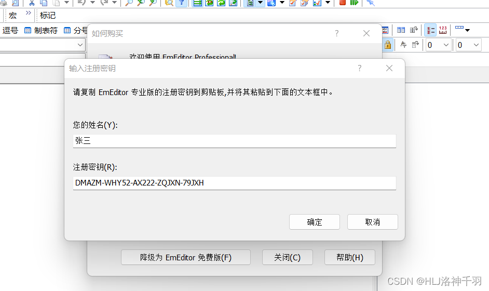Open the Undo history dropdown arrow

(x=92, y=3)
